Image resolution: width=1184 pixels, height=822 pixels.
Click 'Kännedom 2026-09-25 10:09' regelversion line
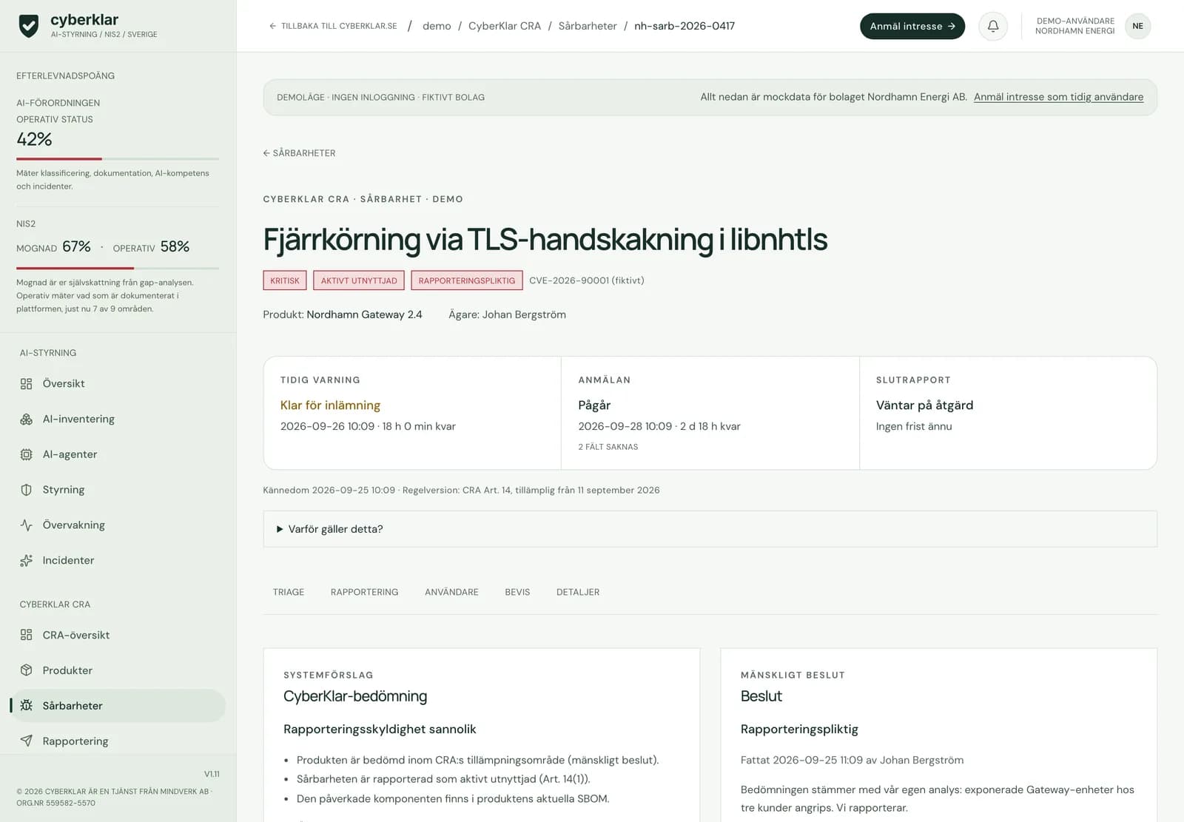tap(461, 490)
